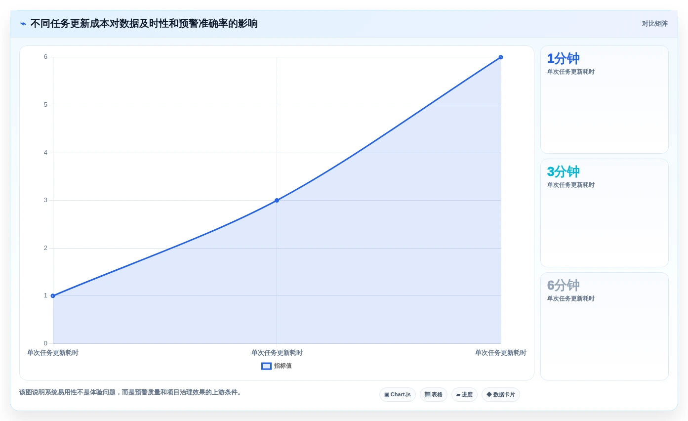The height and width of the screenshot is (421, 688).
Task: Click the rightmost x-axis label 单次任务更新耗时
Action: (501, 353)
